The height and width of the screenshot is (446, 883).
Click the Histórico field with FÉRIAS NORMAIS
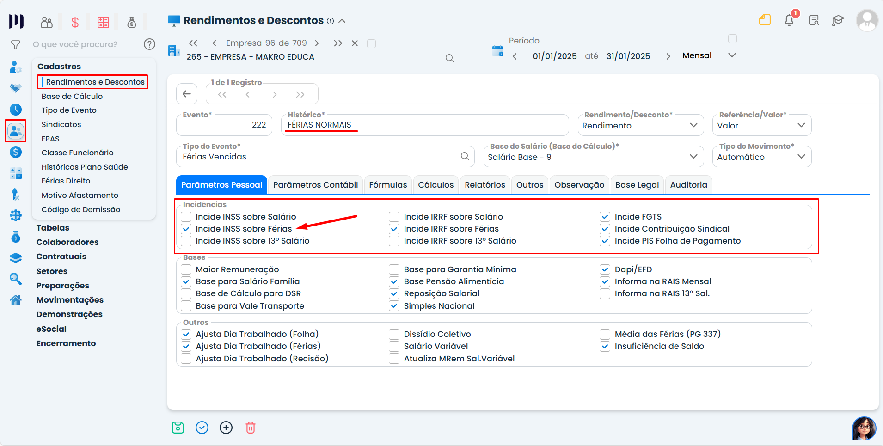coord(424,125)
